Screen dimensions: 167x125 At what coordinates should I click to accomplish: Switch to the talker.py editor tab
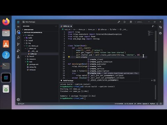pos(66,26)
